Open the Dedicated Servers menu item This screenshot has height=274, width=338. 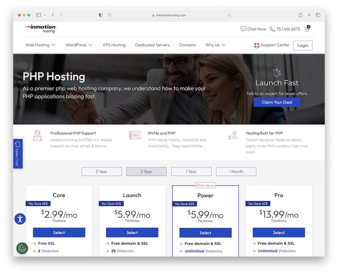pos(152,45)
